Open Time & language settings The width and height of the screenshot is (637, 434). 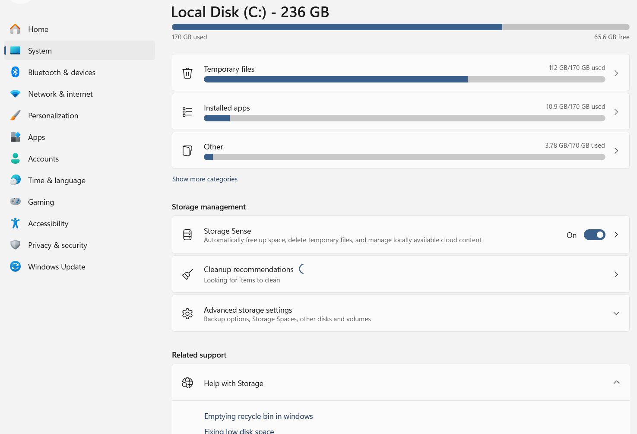(x=79, y=180)
